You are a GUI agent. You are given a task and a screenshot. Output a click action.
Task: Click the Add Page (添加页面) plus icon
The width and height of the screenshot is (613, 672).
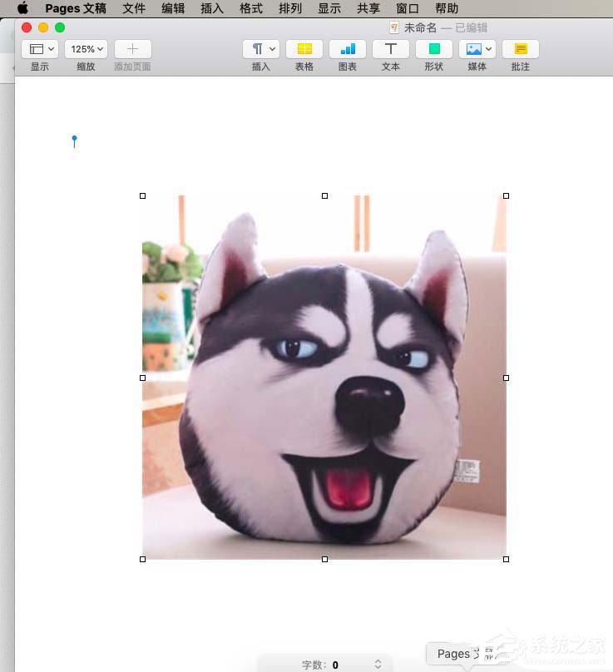(132, 49)
